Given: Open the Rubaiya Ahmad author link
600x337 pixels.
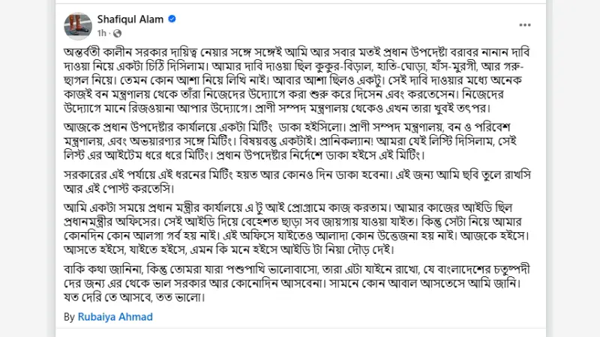Looking at the screenshot, I should (115, 317).
